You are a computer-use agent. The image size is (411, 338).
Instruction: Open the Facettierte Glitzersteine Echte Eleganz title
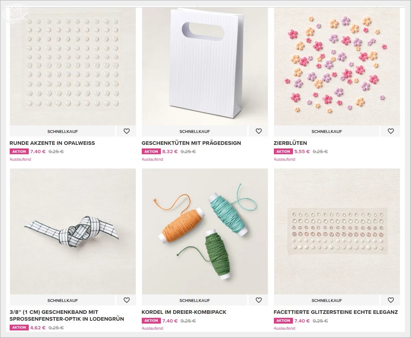(336, 312)
